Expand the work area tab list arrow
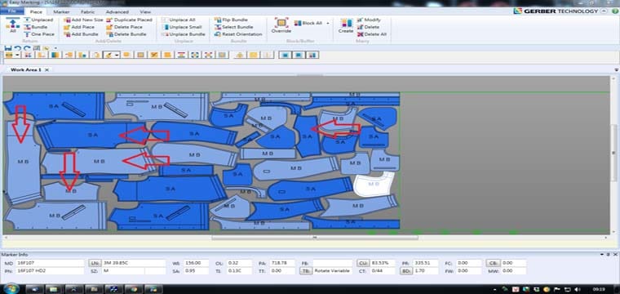Viewport: 620px width, 294px height. [617, 70]
